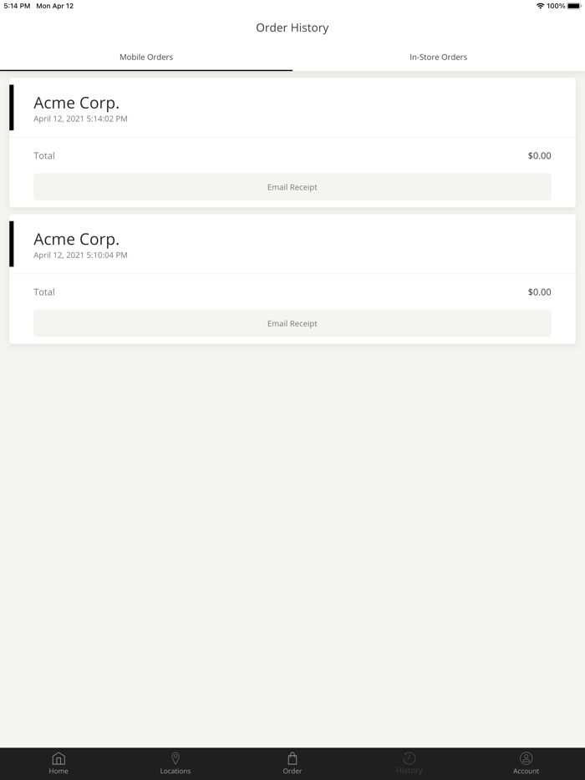Switch to the Mobile Orders tab
Image resolution: width=585 pixels, height=780 pixels.
[x=146, y=57]
